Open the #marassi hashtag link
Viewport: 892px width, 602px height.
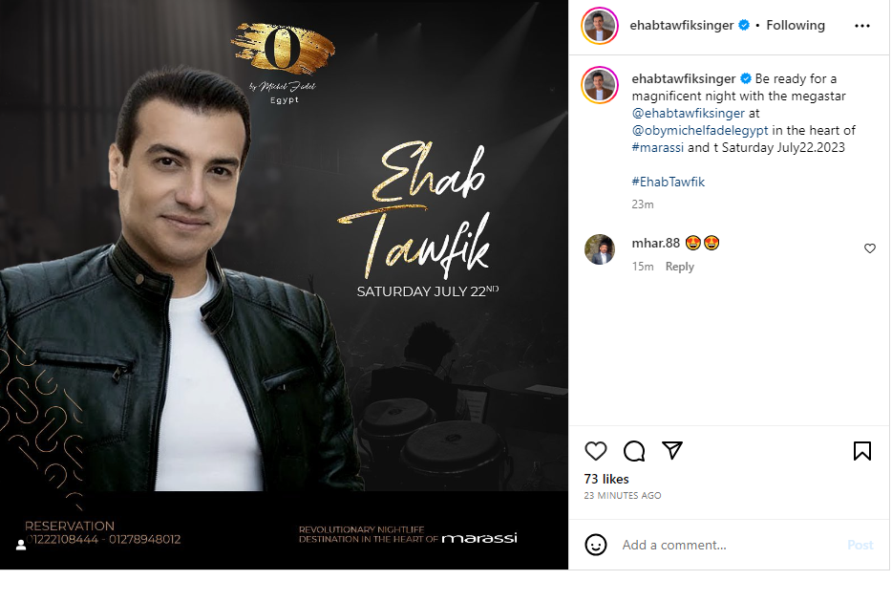pos(658,147)
